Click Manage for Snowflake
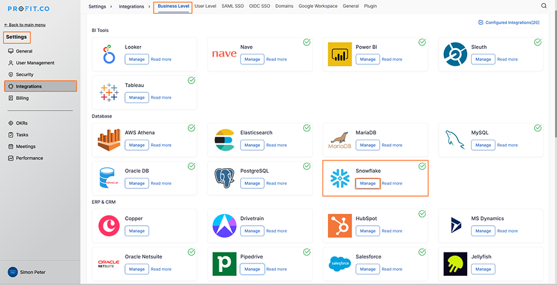 (x=368, y=183)
